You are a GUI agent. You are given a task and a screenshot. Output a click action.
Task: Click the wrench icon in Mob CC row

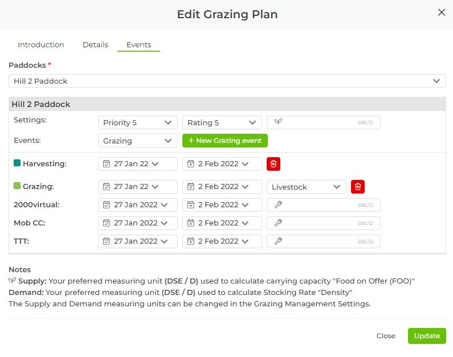[x=278, y=223]
